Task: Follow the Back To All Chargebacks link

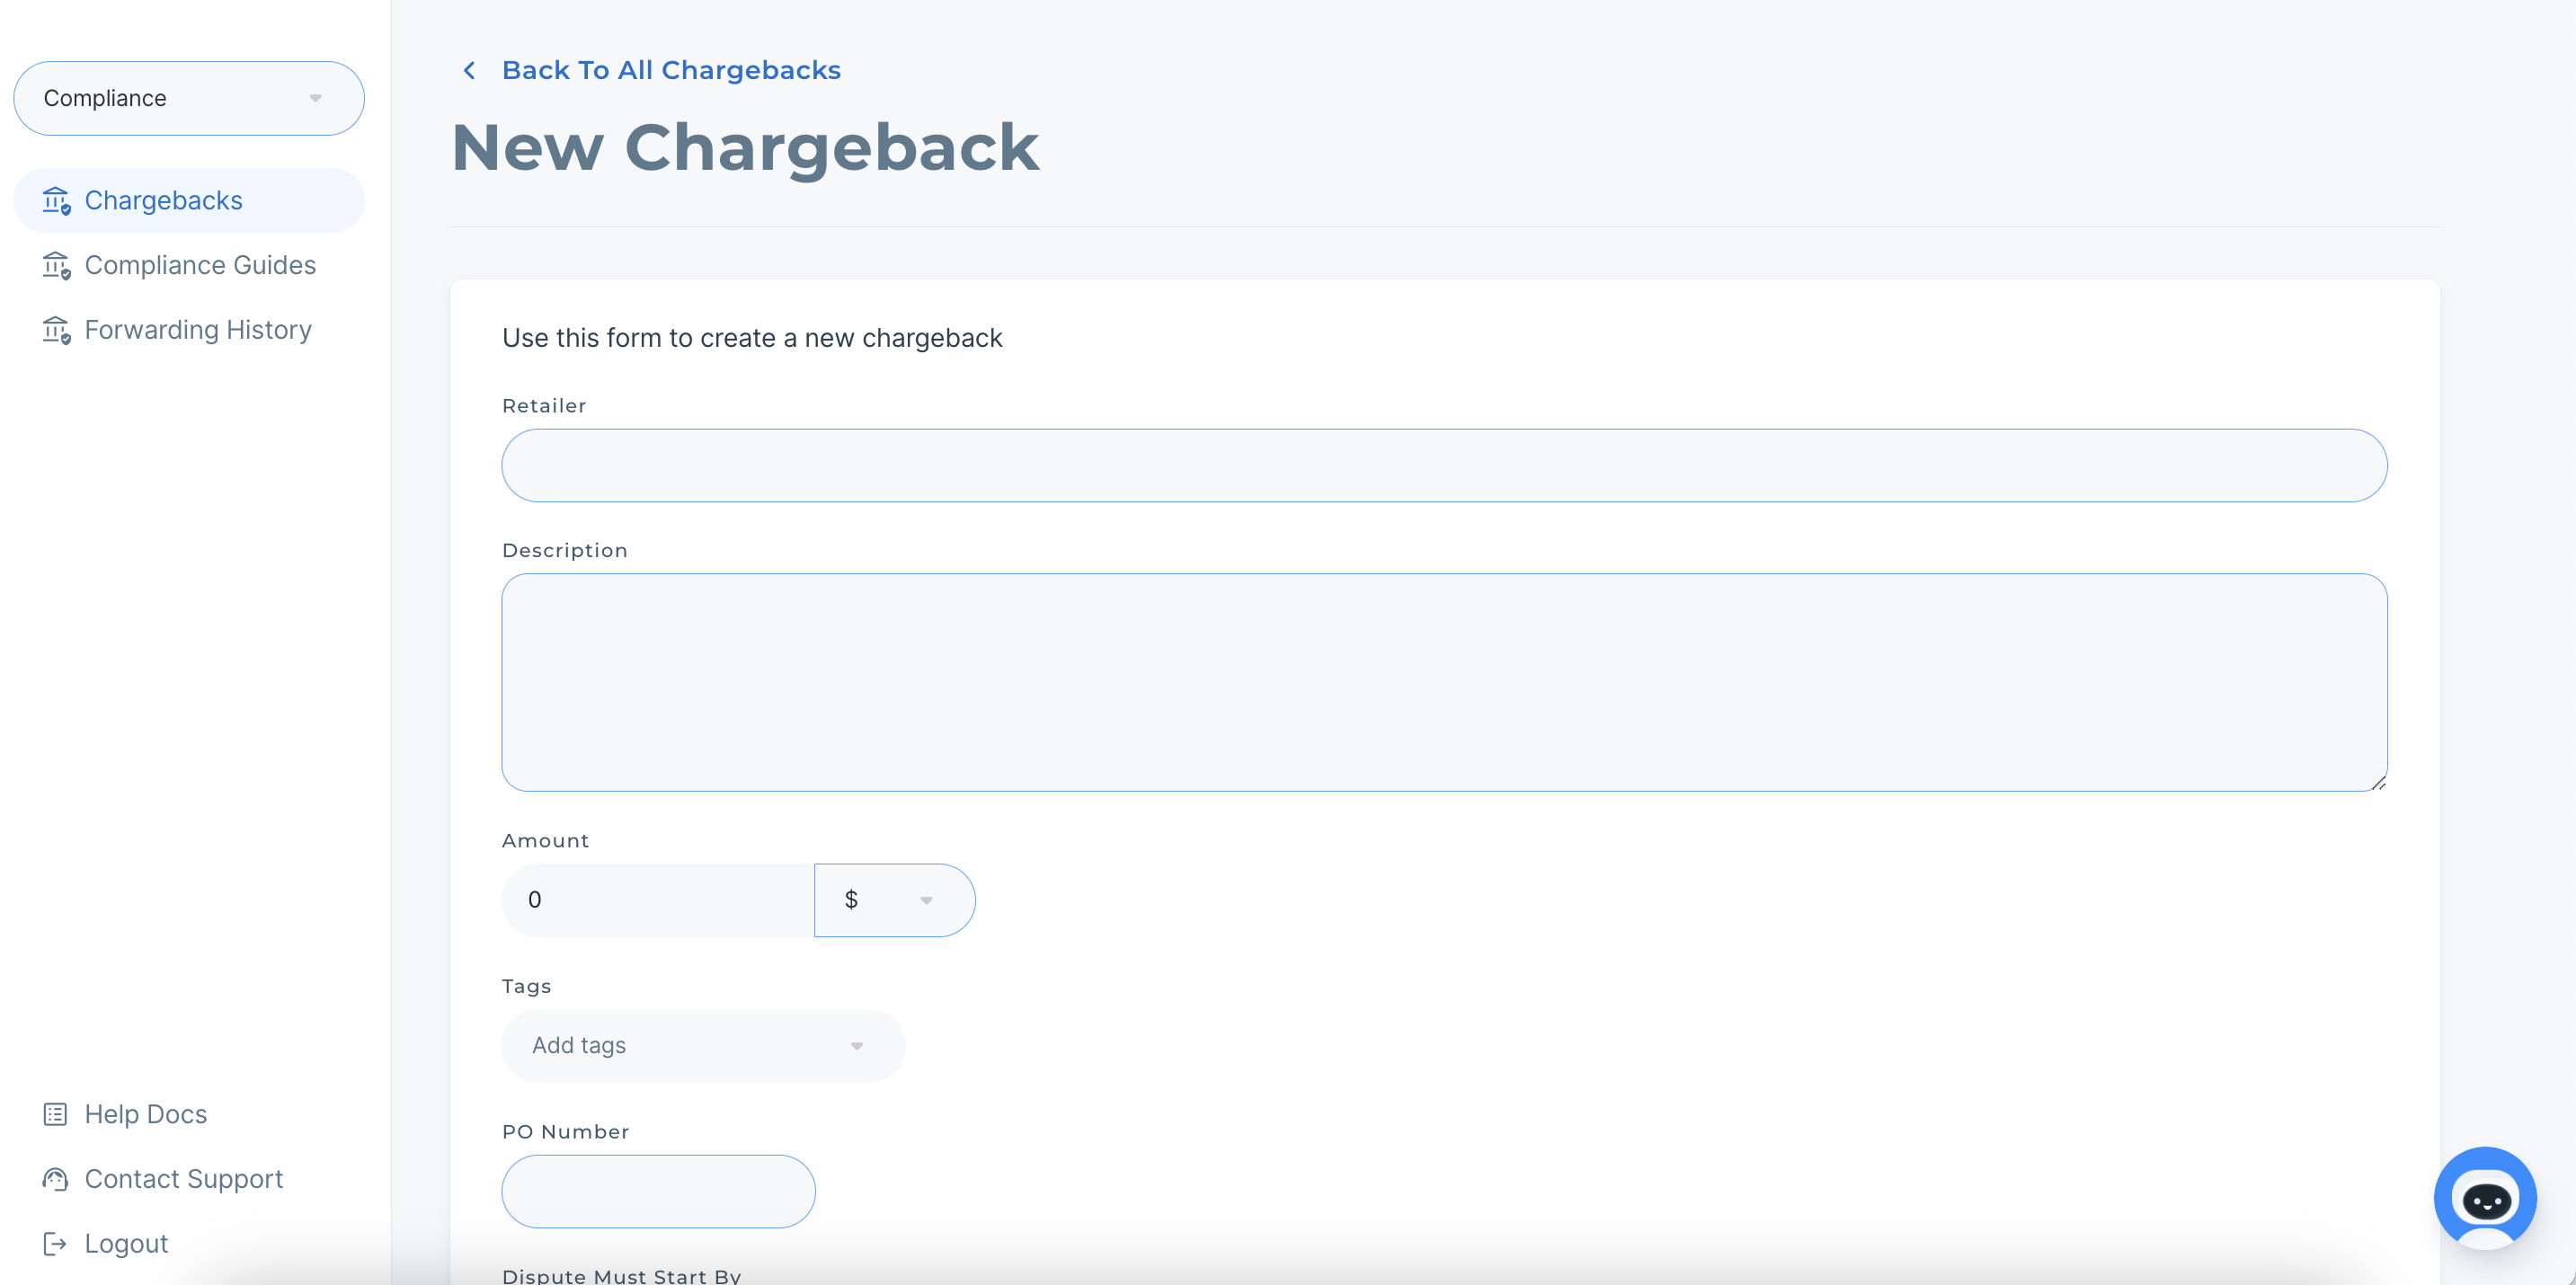Action: coord(671,70)
